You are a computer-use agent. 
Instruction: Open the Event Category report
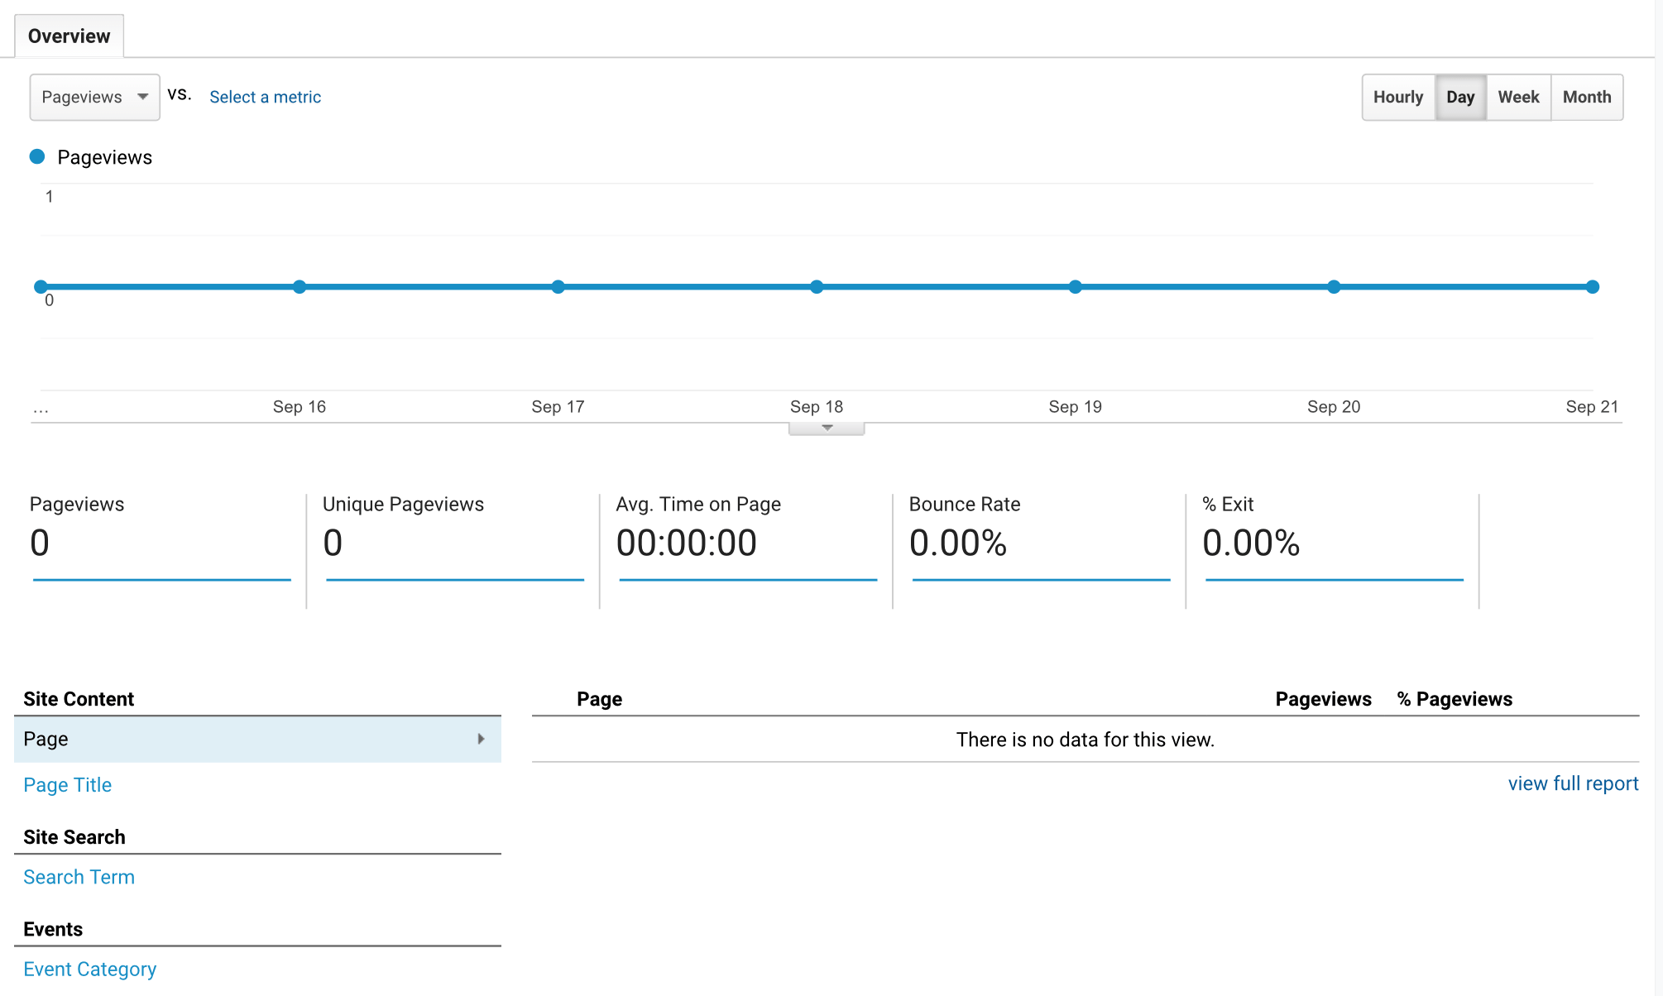tap(89, 968)
